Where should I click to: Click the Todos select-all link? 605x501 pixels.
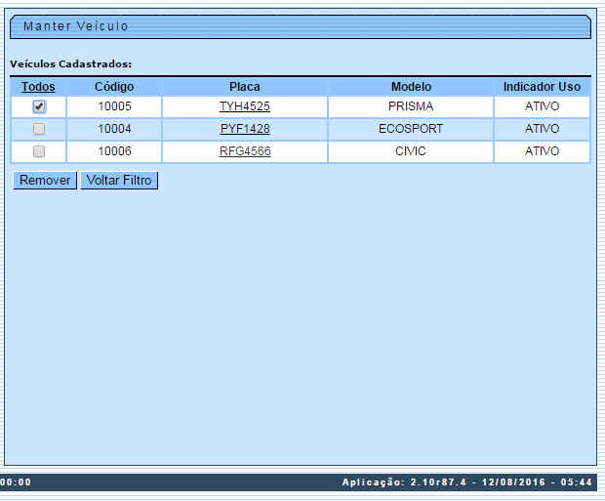point(38,87)
